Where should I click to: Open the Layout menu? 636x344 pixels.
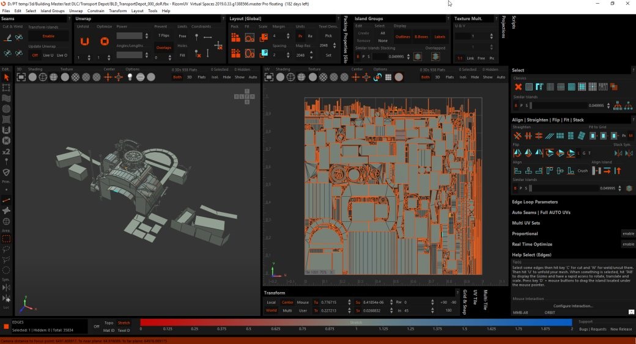(137, 11)
